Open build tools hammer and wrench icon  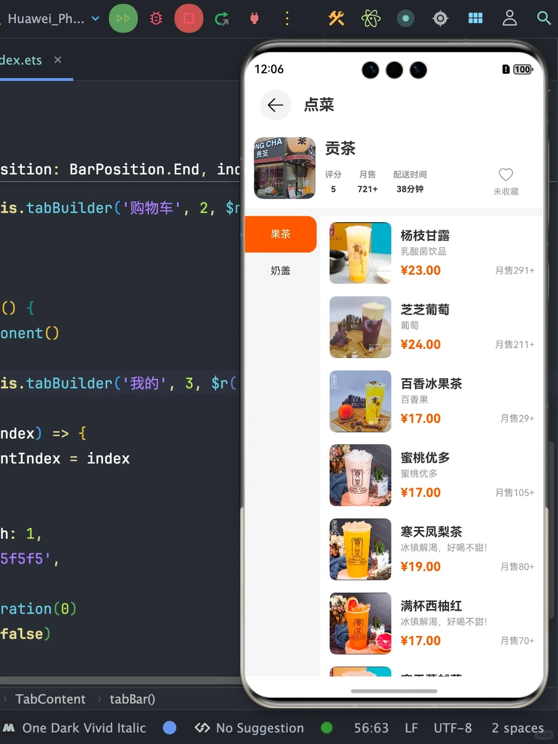(x=336, y=19)
